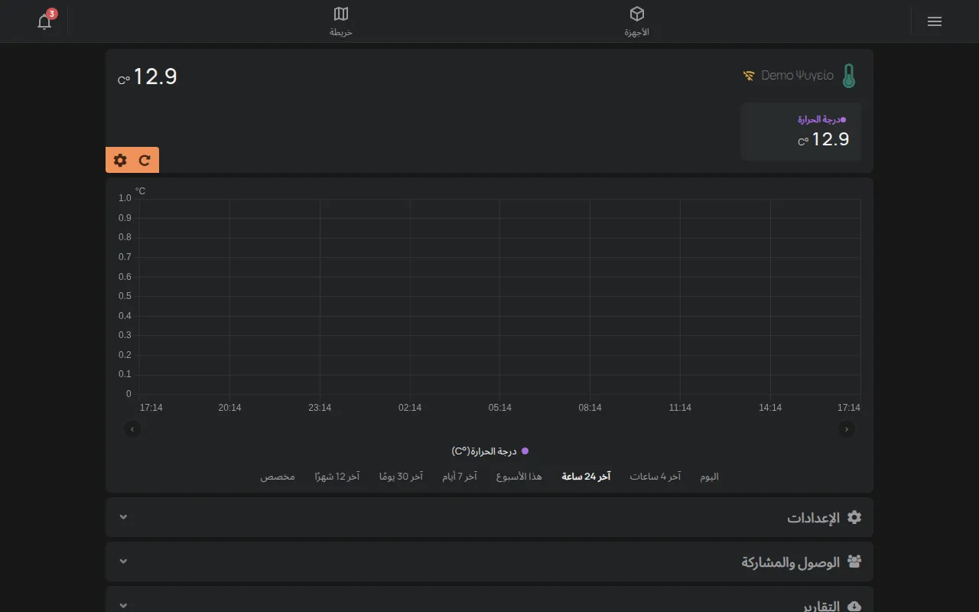Screen dimensions: 979x612
Task: Click the الوصول والمشاركة section title
Action: click(x=791, y=562)
